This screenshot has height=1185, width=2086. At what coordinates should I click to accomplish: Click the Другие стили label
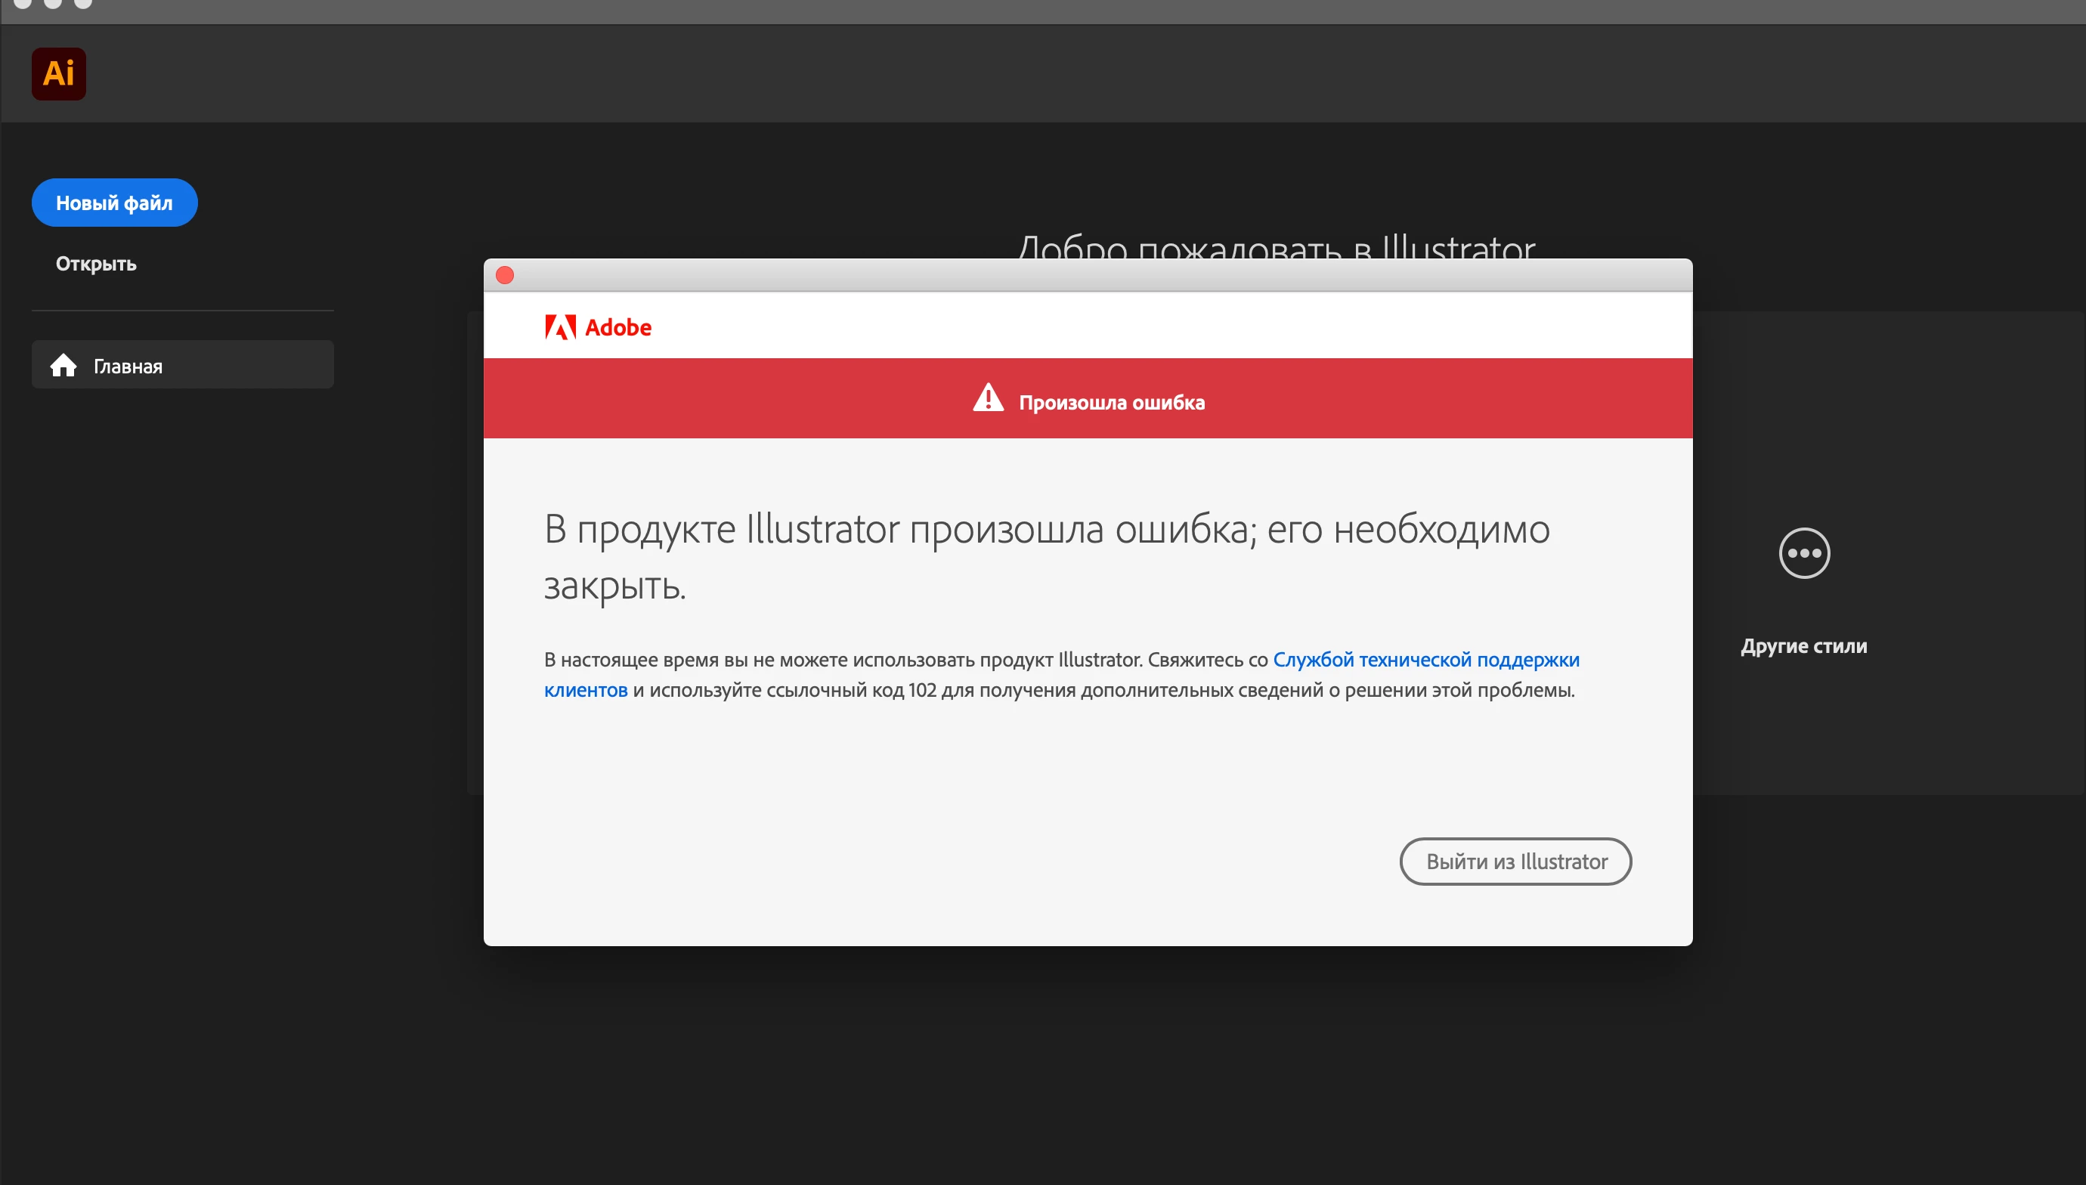1803,646
